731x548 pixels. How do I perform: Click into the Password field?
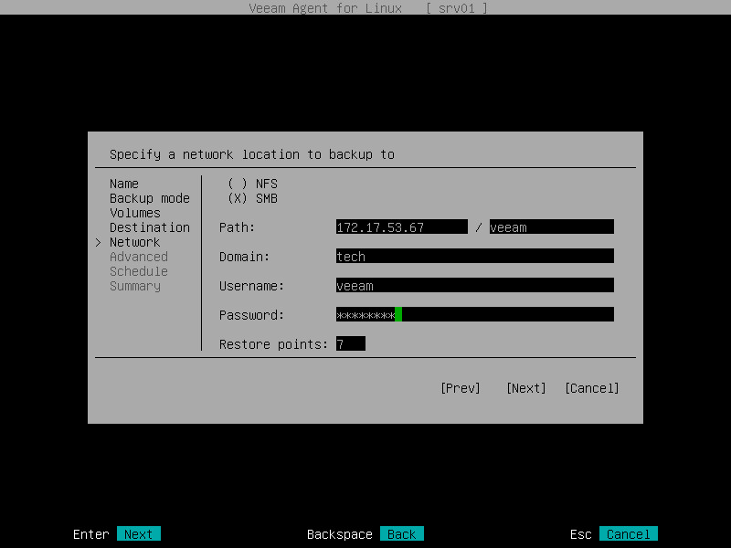474,314
